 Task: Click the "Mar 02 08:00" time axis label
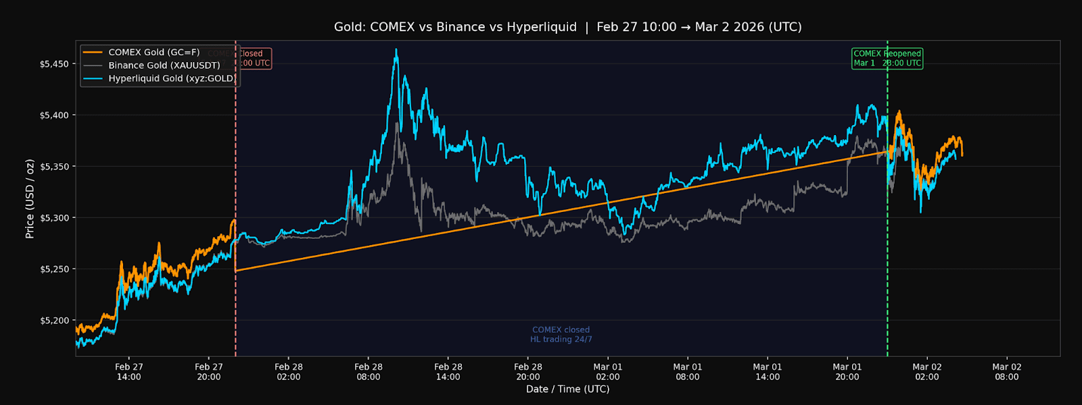1006,372
